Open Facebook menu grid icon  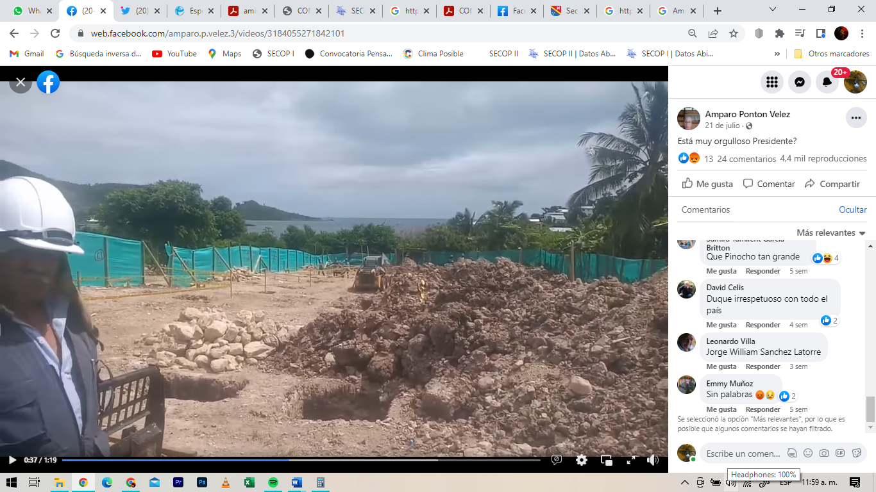click(772, 82)
